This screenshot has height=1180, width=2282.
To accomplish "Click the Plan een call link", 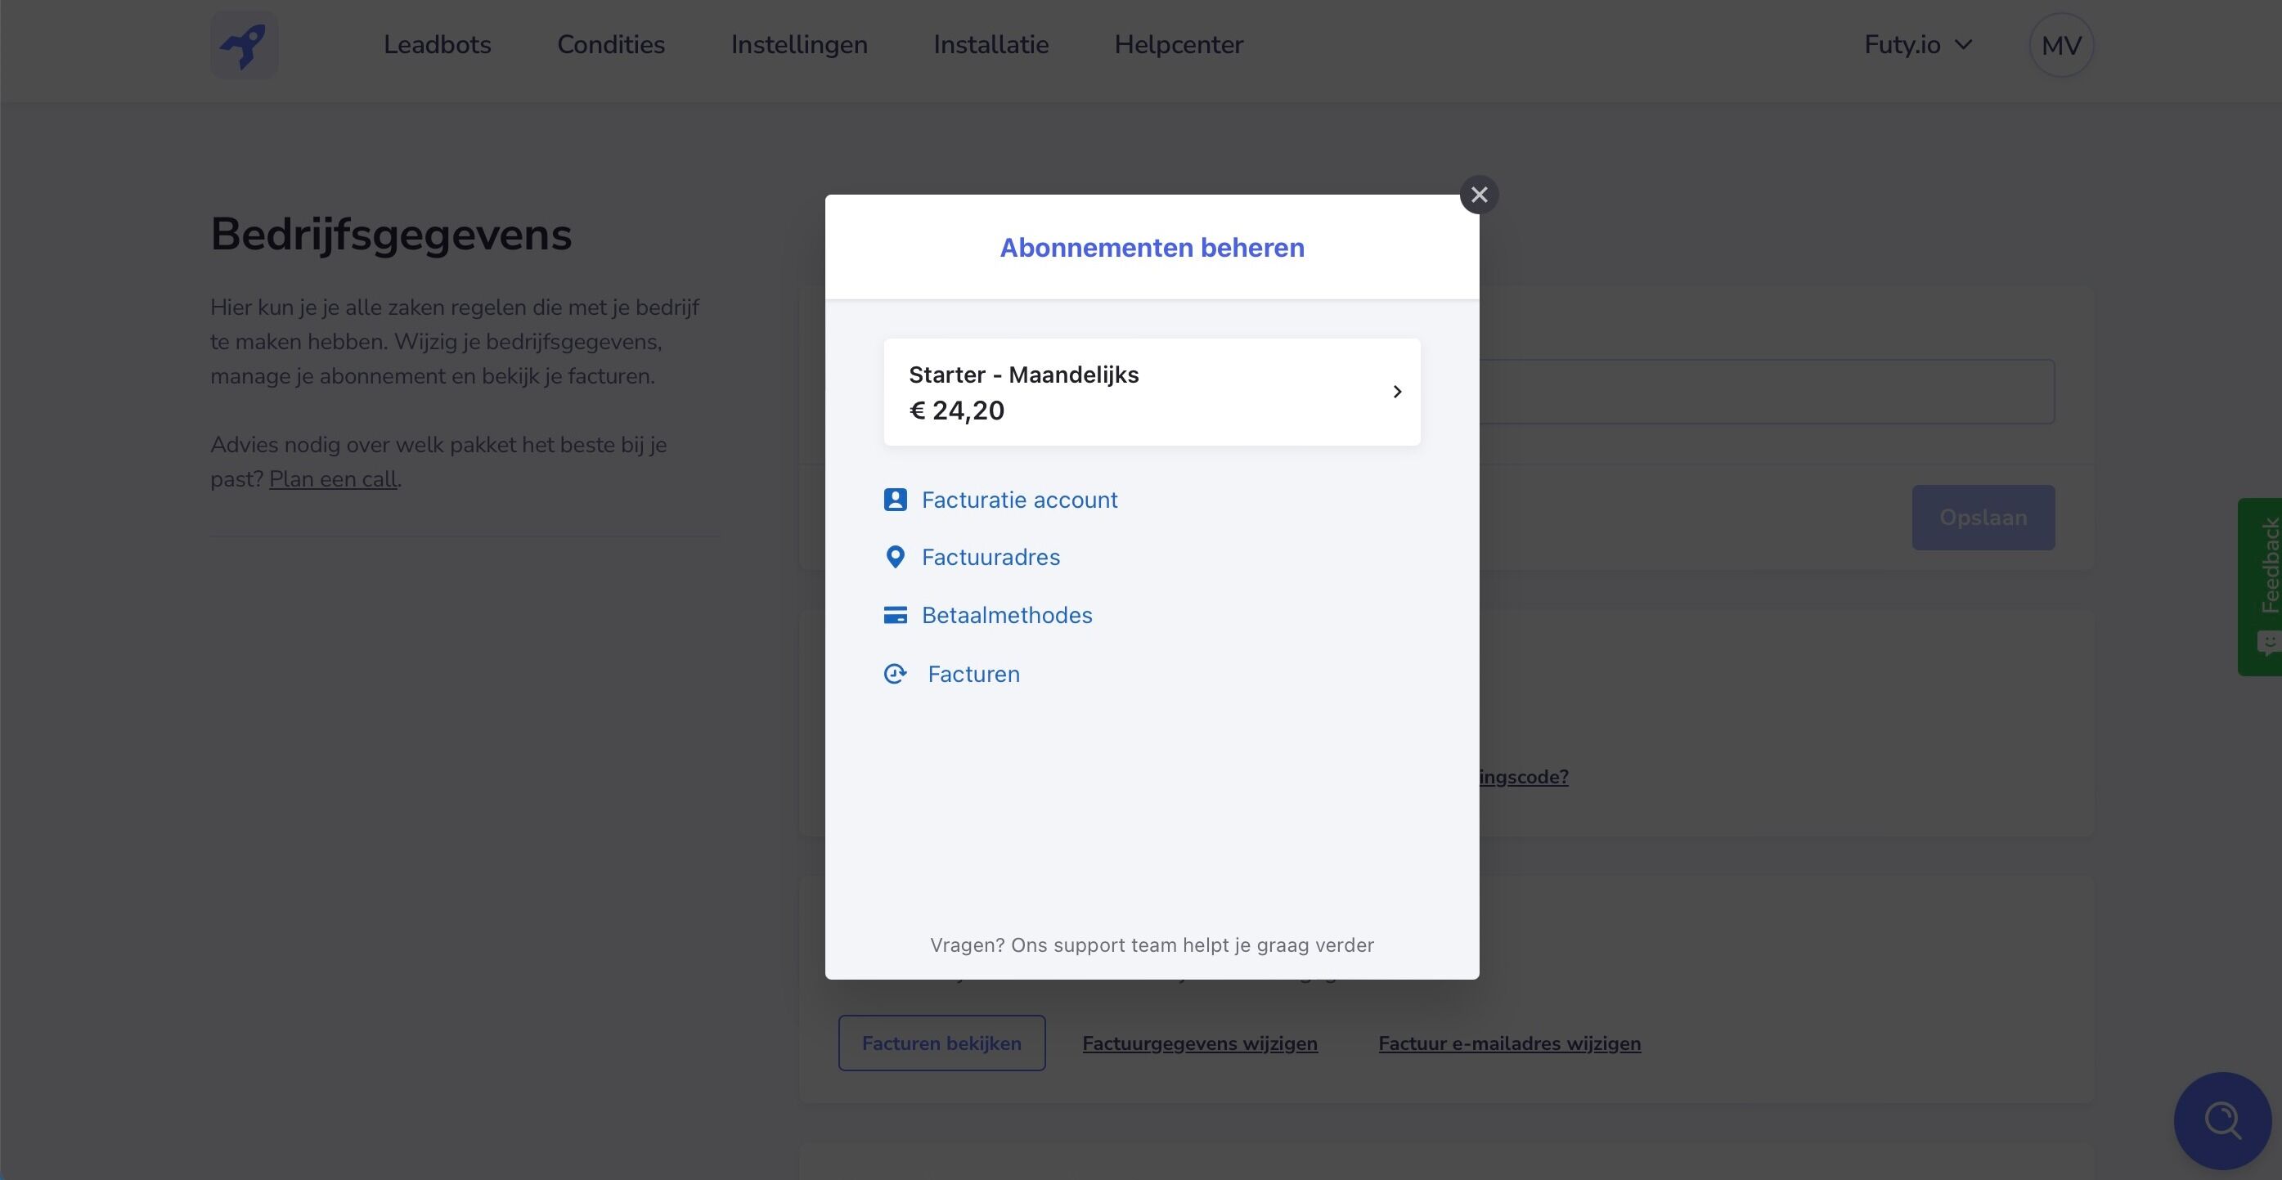I will click(x=333, y=479).
